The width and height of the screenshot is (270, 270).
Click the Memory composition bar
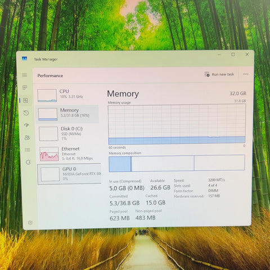click(177, 163)
